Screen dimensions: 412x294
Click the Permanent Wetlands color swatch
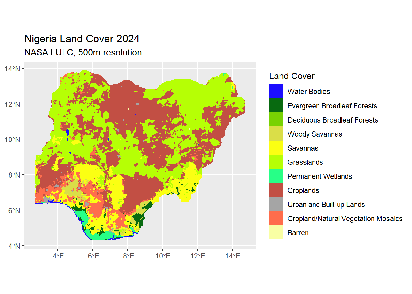pos(276,176)
